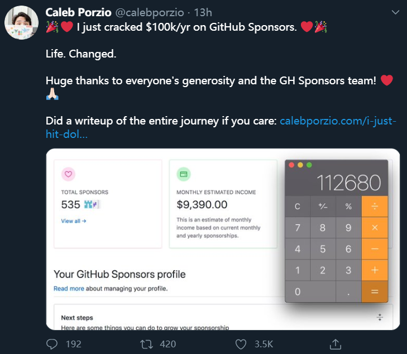Click the reply comment icon

point(53,343)
